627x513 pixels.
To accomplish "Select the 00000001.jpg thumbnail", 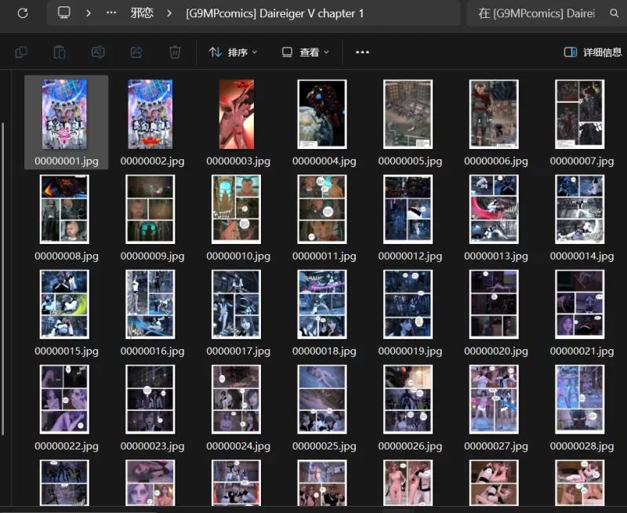I will pos(64,114).
